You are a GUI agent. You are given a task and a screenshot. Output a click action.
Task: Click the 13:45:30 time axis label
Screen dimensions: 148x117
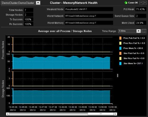click(x=13, y=107)
